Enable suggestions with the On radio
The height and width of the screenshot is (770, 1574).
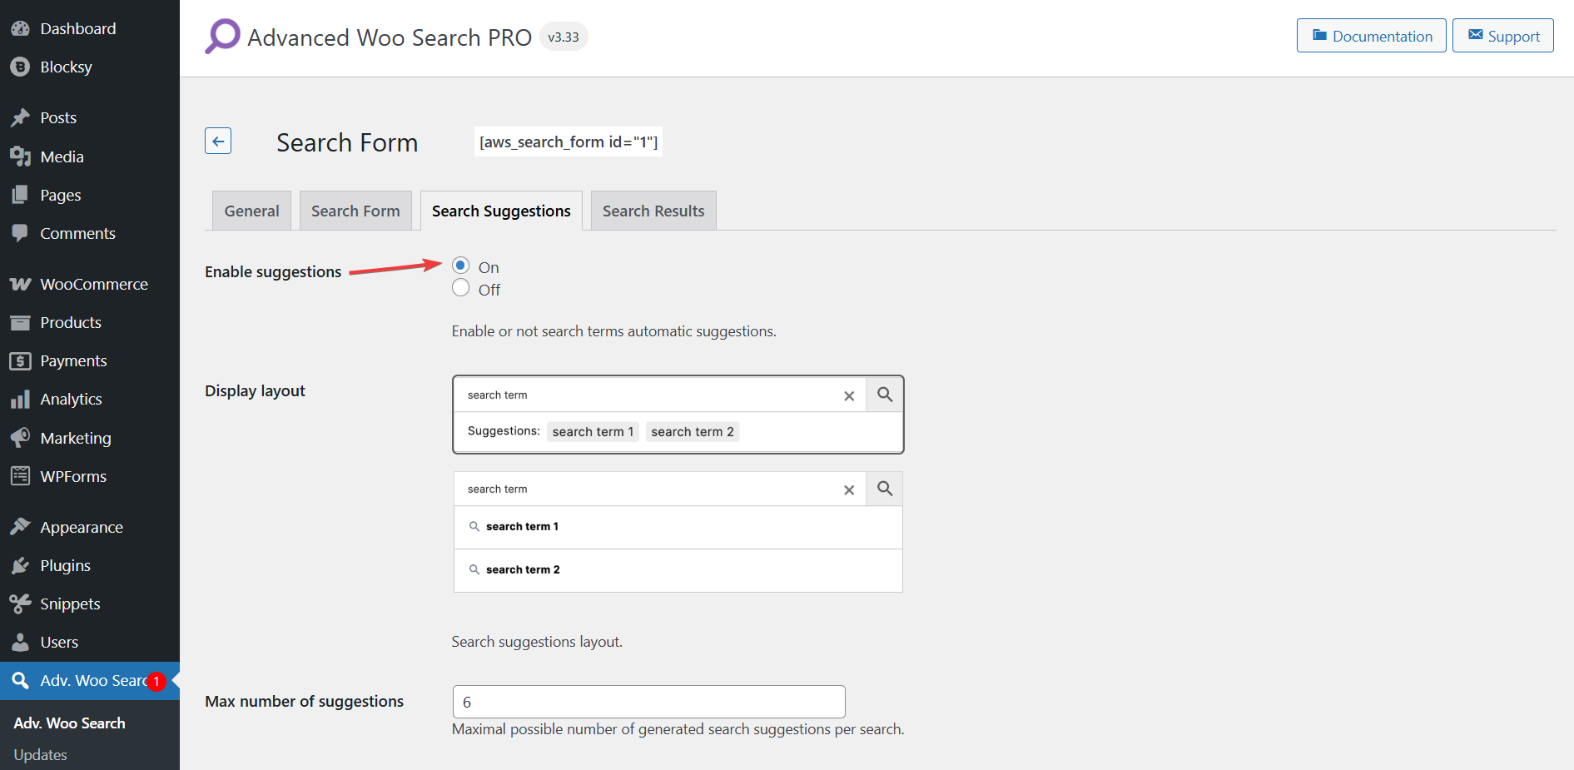pos(460,266)
